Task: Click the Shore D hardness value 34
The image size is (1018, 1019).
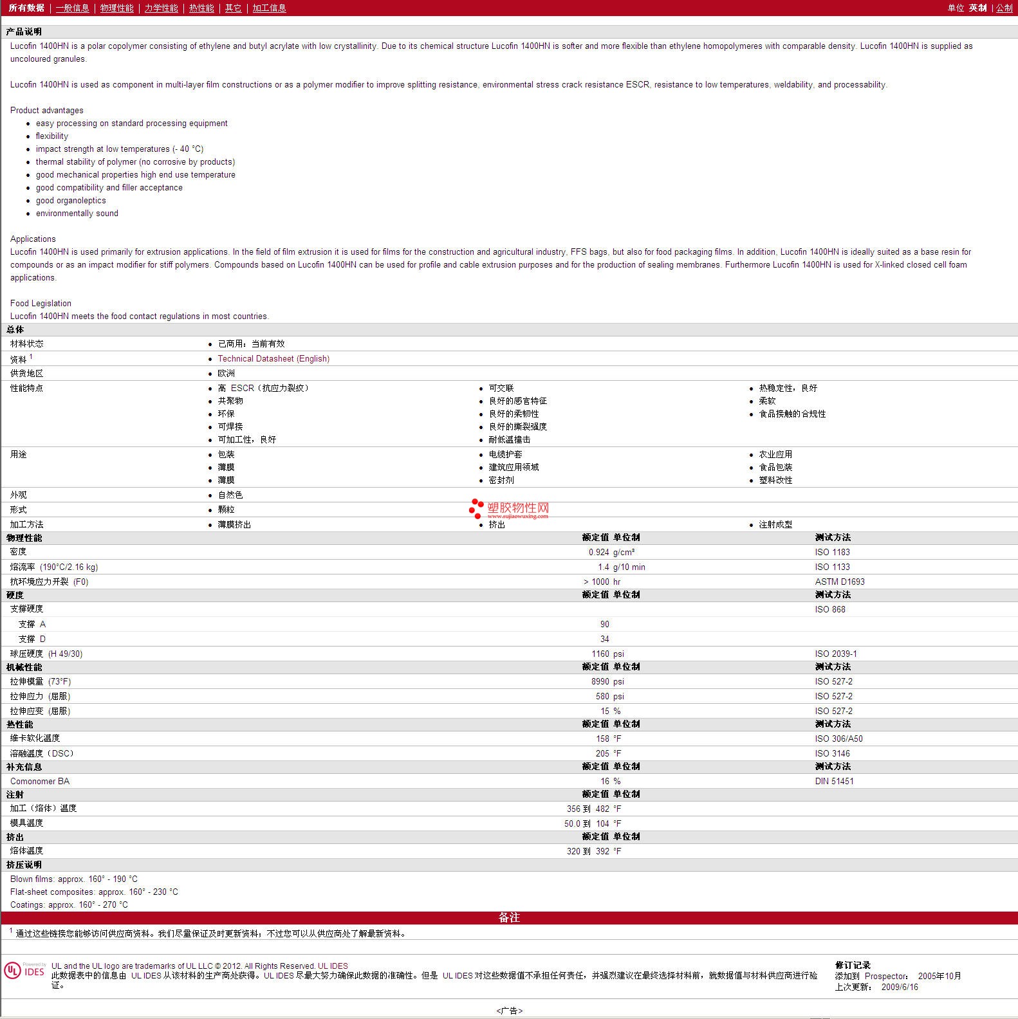Action: click(x=604, y=639)
